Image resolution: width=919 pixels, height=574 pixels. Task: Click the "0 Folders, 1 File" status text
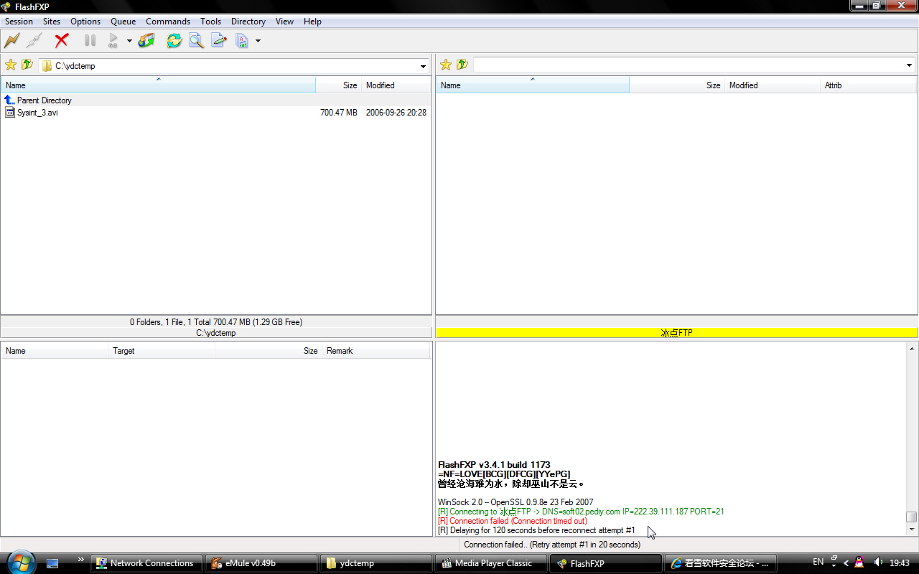[216, 322]
